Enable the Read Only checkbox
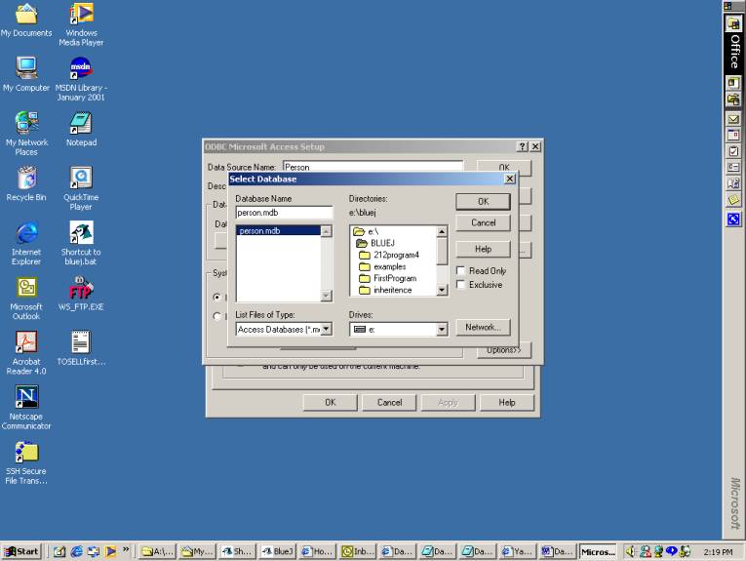746x561 pixels. pos(460,271)
